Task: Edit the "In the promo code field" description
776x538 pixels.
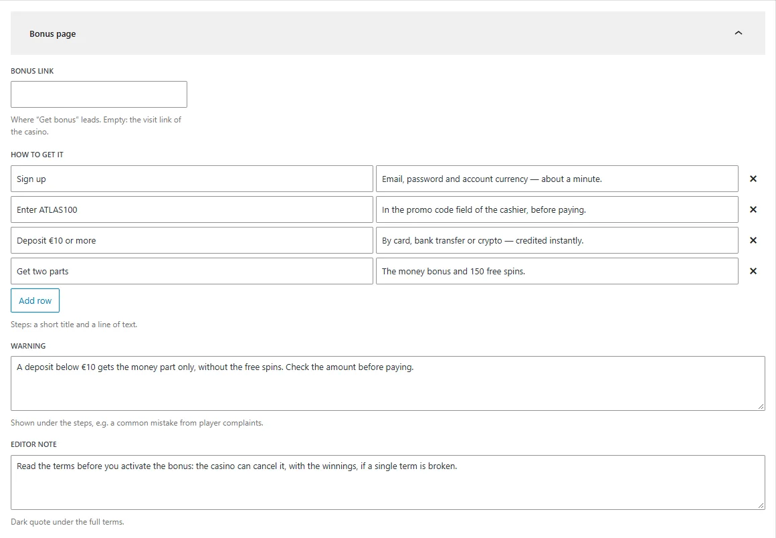Action: (x=557, y=209)
